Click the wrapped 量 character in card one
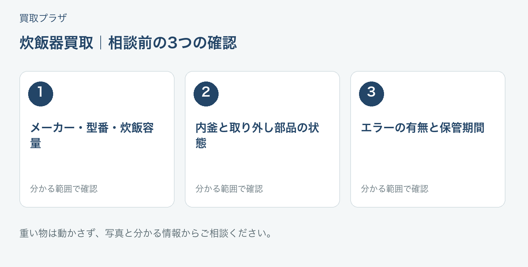Viewport: 528px width, 267px height. (36, 143)
